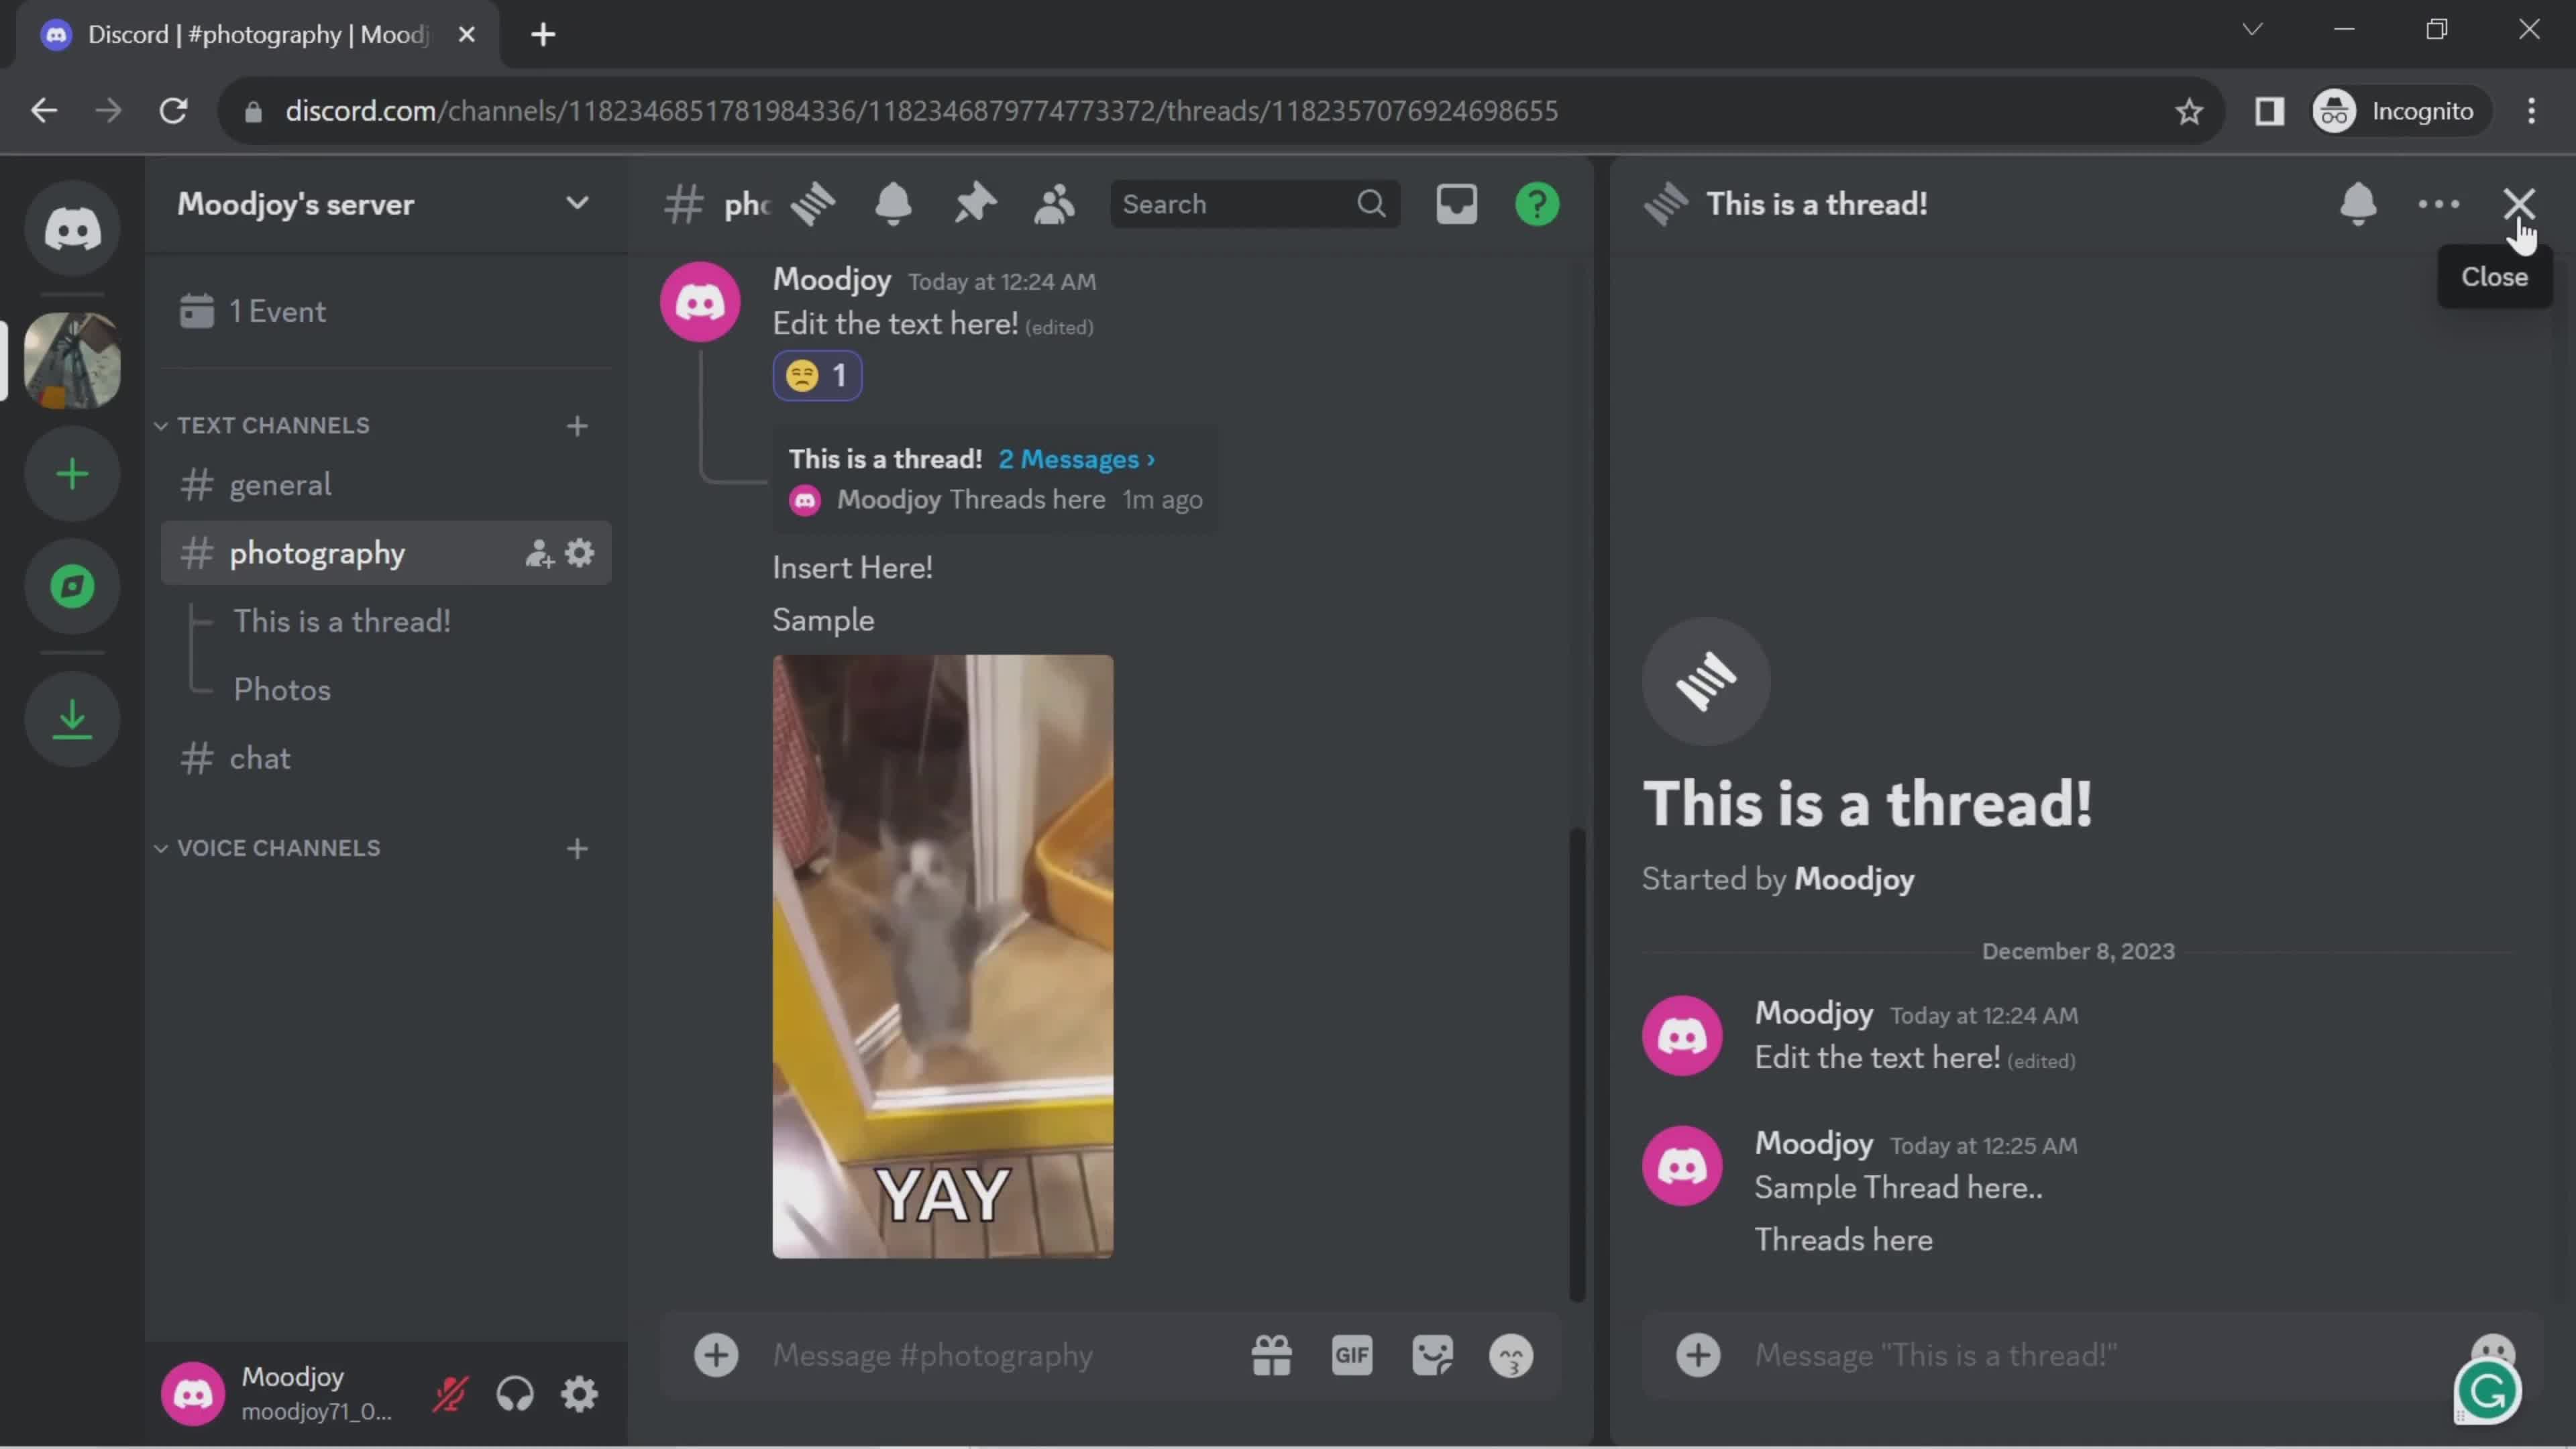2576x1449 pixels.
Task: Click 'Sample Thread here..' message text
Action: coord(1898,1188)
